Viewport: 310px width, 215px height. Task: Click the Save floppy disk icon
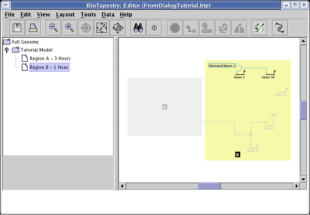17,28
